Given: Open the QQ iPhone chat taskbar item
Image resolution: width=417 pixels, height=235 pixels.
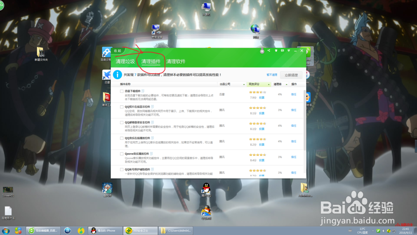Looking at the screenshot, I should point(106,230).
